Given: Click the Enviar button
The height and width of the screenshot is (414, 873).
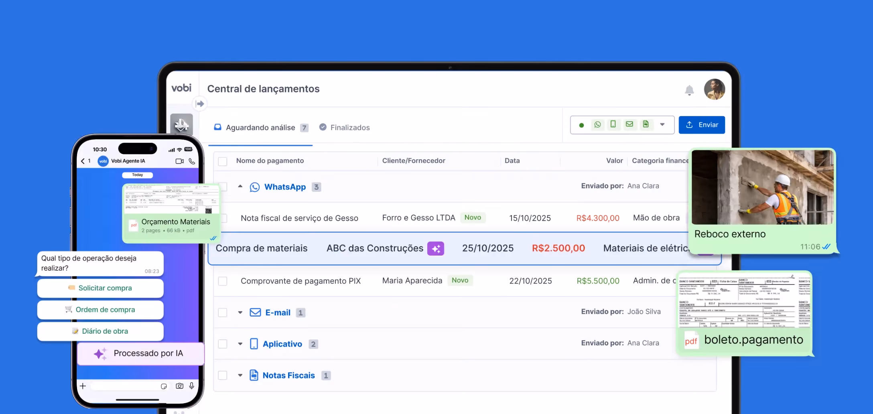Looking at the screenshot, I should [702, 125].
